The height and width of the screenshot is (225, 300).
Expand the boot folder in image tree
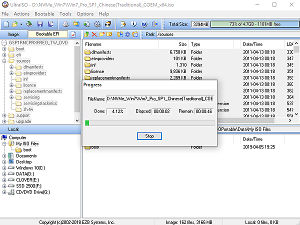click(4, 49)
